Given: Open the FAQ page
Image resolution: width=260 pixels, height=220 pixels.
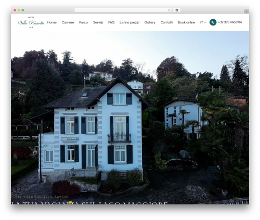Looking at the screenshot, I should point(111,22).
